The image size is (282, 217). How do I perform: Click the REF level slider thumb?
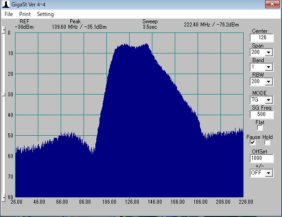(4, 95)
